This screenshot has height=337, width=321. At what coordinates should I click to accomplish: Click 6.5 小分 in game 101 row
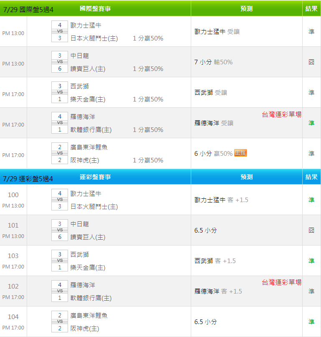coord(206,231)
